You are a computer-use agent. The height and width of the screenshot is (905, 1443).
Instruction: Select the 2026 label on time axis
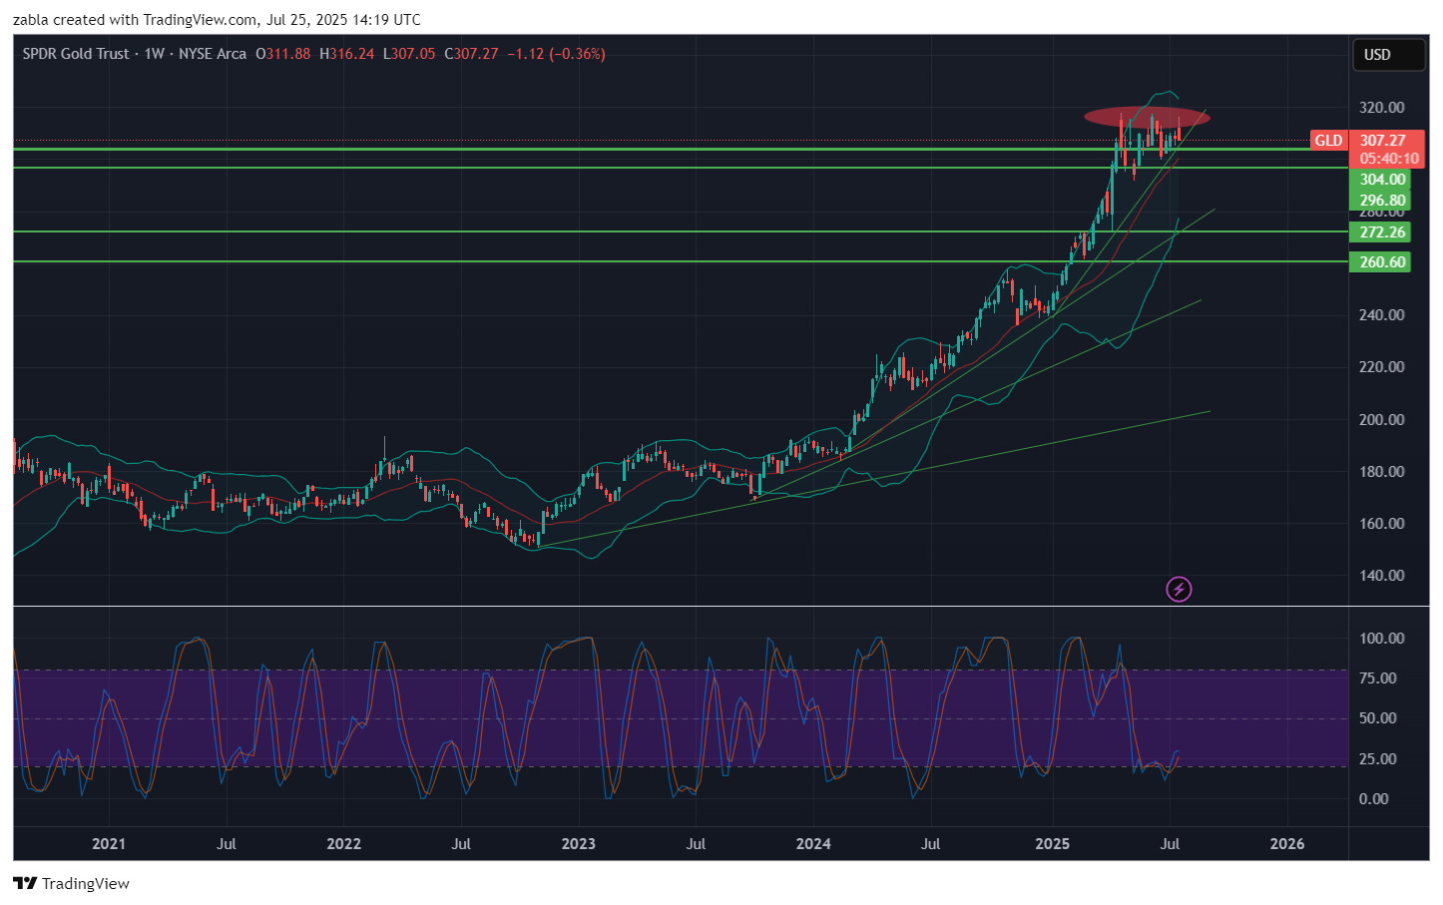(1286, 844)
